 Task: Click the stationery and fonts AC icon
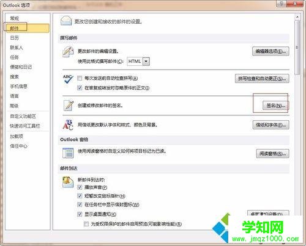click(68, 125)
